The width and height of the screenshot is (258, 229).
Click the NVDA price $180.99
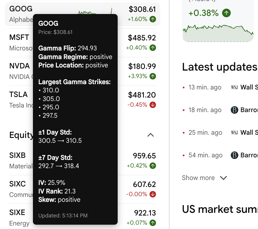tap(142, 66)
